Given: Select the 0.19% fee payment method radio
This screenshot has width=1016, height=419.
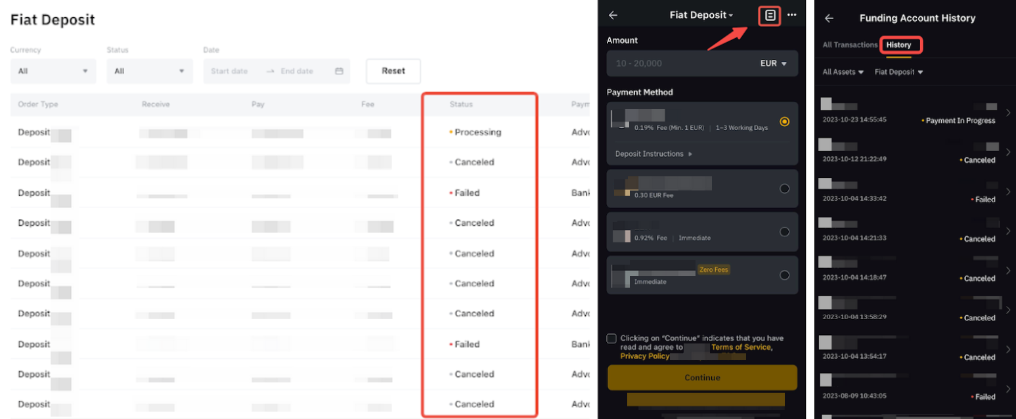Looking at the screenshot, I should coord(784,121).
